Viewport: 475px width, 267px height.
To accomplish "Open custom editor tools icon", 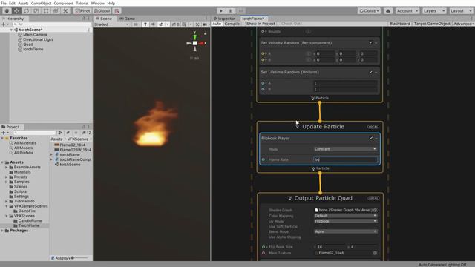I will pos(65,11).
